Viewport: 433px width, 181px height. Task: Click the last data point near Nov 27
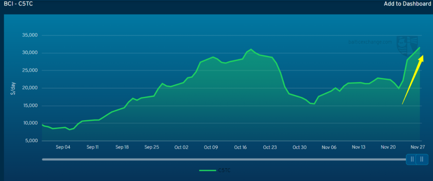[420, 48]
